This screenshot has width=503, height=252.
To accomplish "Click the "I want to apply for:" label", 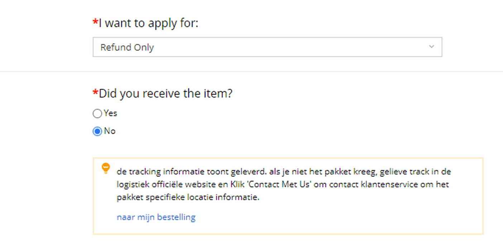I will tap(148, 24).
